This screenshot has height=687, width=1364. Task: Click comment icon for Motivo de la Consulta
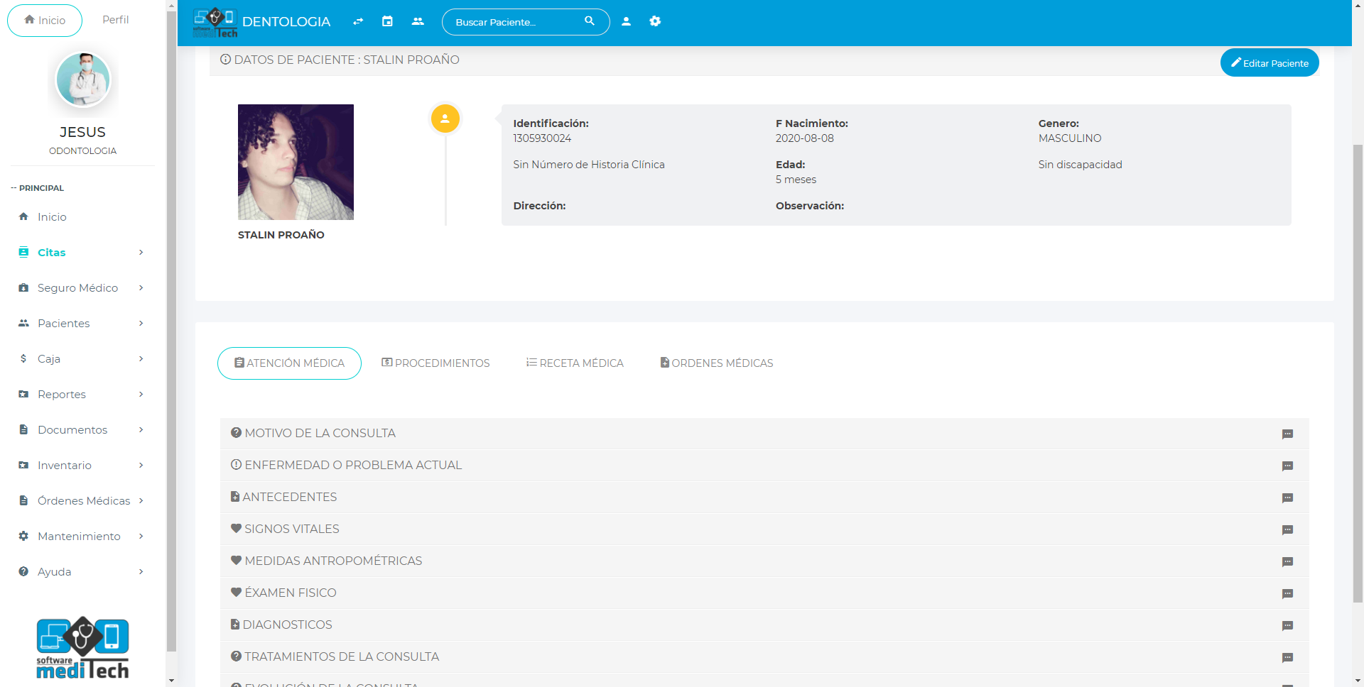[x=1287, y=434]
